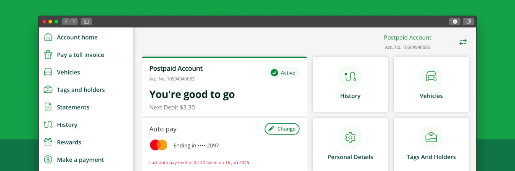Click the toll road icon in sidebar
The width and height of the screenshot is (515, 171).
pyautogui.click(x=48, y=55)
